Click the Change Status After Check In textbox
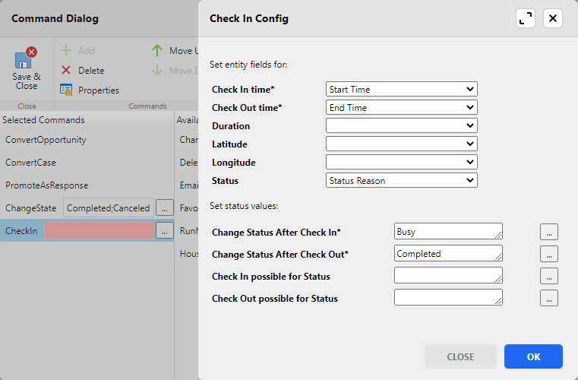578x380 pixels. [x=448, y=232]
